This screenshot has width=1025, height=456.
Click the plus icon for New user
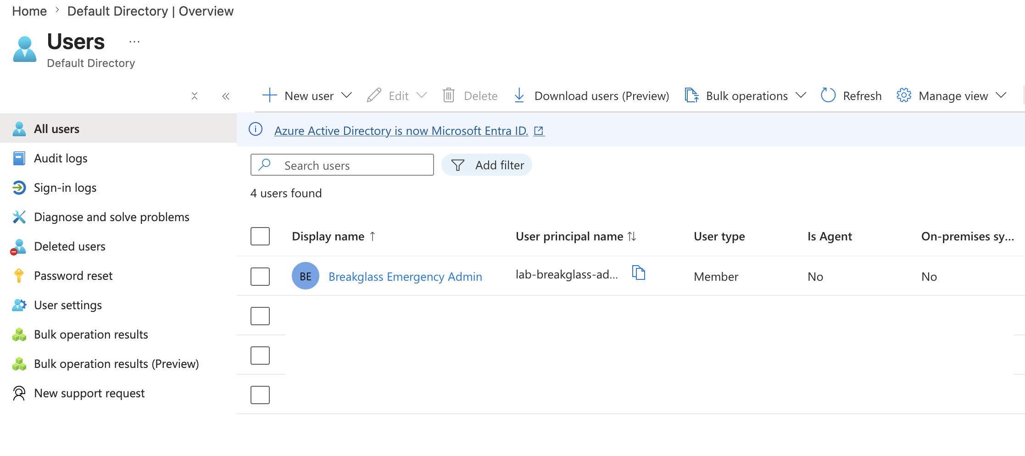pos(270,95)
